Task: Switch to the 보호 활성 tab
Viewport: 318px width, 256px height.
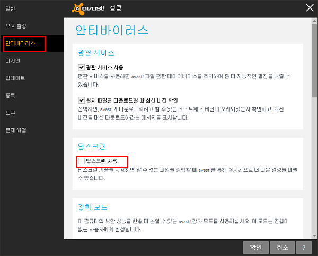Action: (x=16, y=26)
